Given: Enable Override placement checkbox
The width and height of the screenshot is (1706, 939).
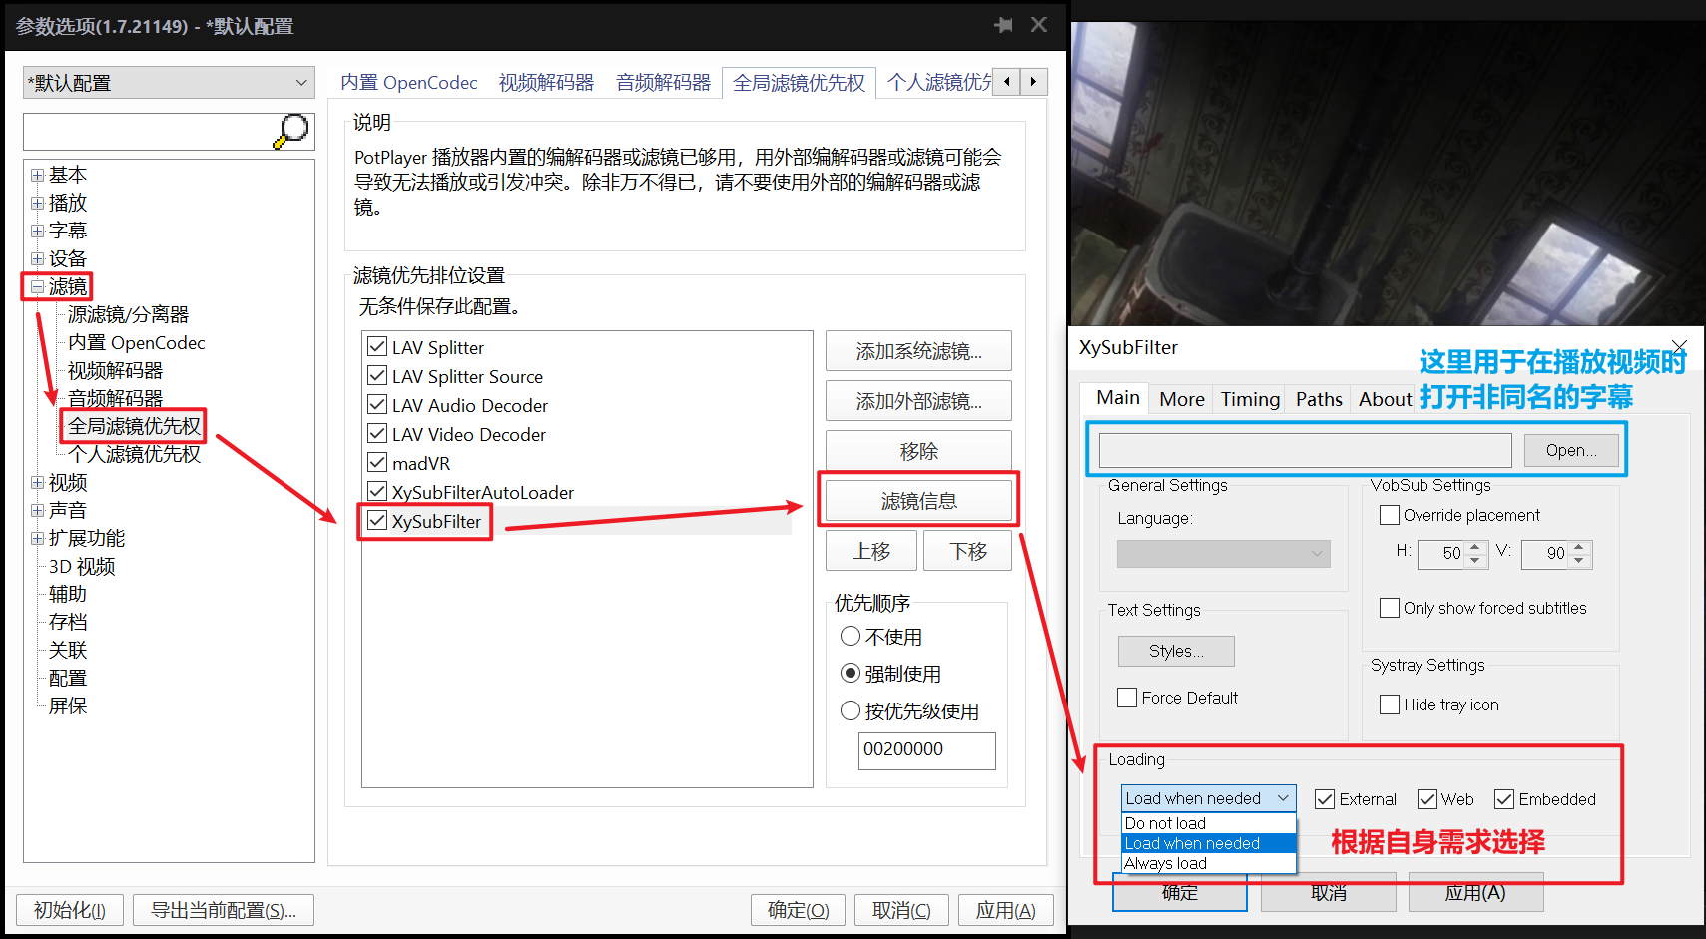Looking at the screenshot, I should tap(1389, 515).
